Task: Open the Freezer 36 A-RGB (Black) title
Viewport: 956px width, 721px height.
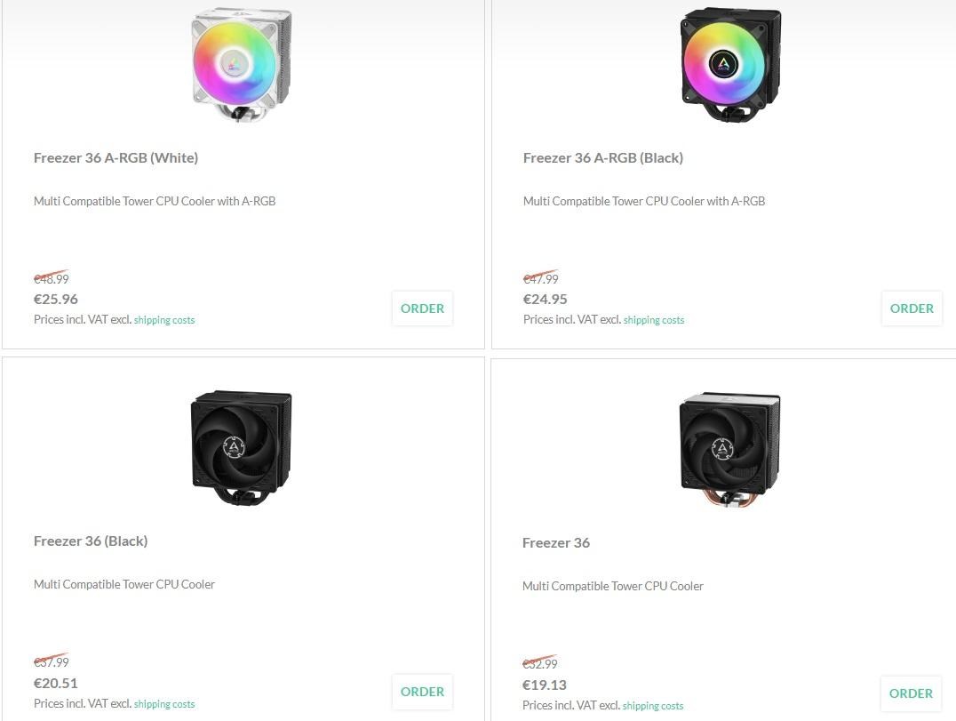Action: pos(602,158)
